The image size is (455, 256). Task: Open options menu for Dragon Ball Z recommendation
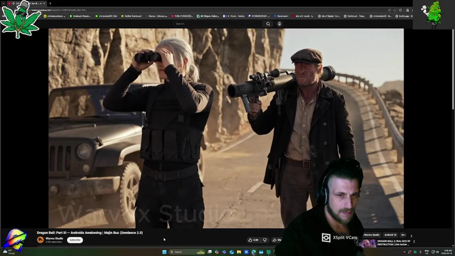pos(414,242)
